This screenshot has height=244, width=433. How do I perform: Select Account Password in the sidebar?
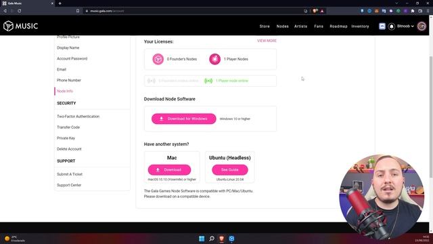click(x=72, y=58)
